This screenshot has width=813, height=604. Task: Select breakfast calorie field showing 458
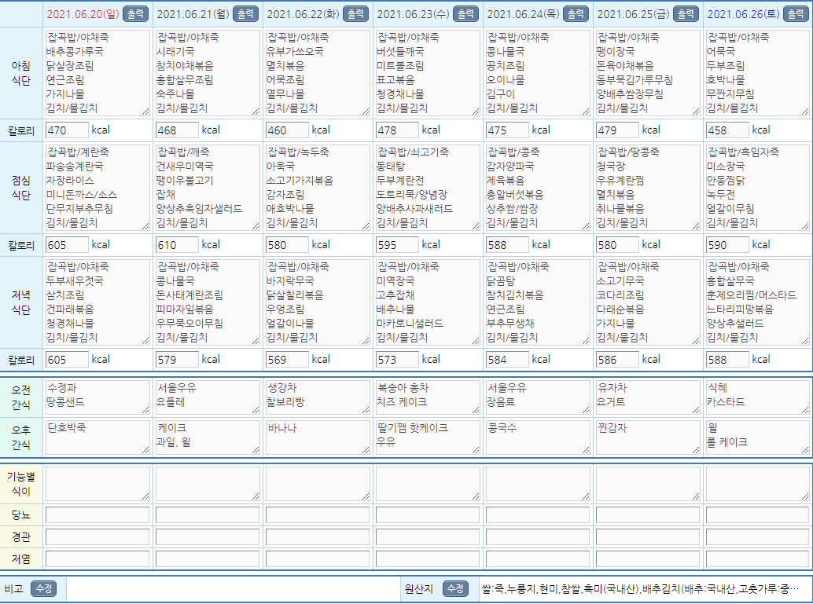(727, 130)
